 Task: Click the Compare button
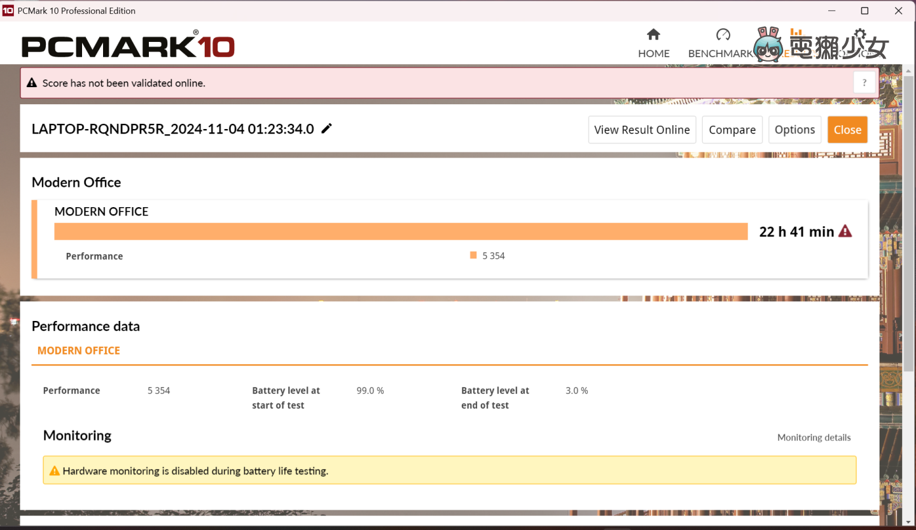pos(732,130)
